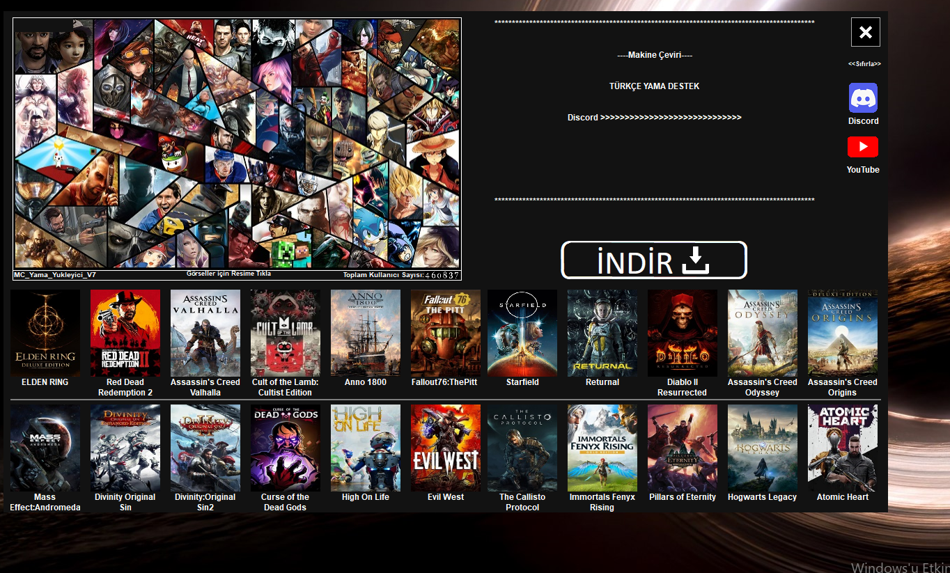Close the patch installer window
Screen dimensions: 950x573
pyautogui.click(x=866, y=32)
